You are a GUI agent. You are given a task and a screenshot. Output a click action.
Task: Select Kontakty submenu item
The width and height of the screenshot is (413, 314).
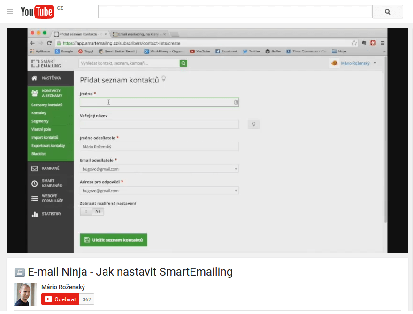pos(38,113)
